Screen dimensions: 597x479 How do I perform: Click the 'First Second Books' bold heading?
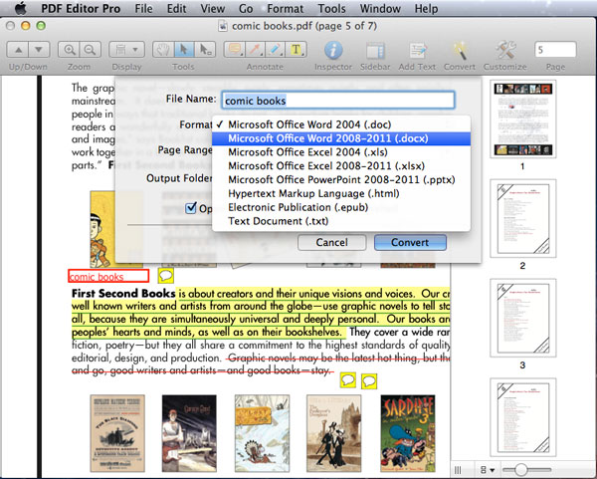[x=123, y=294]
